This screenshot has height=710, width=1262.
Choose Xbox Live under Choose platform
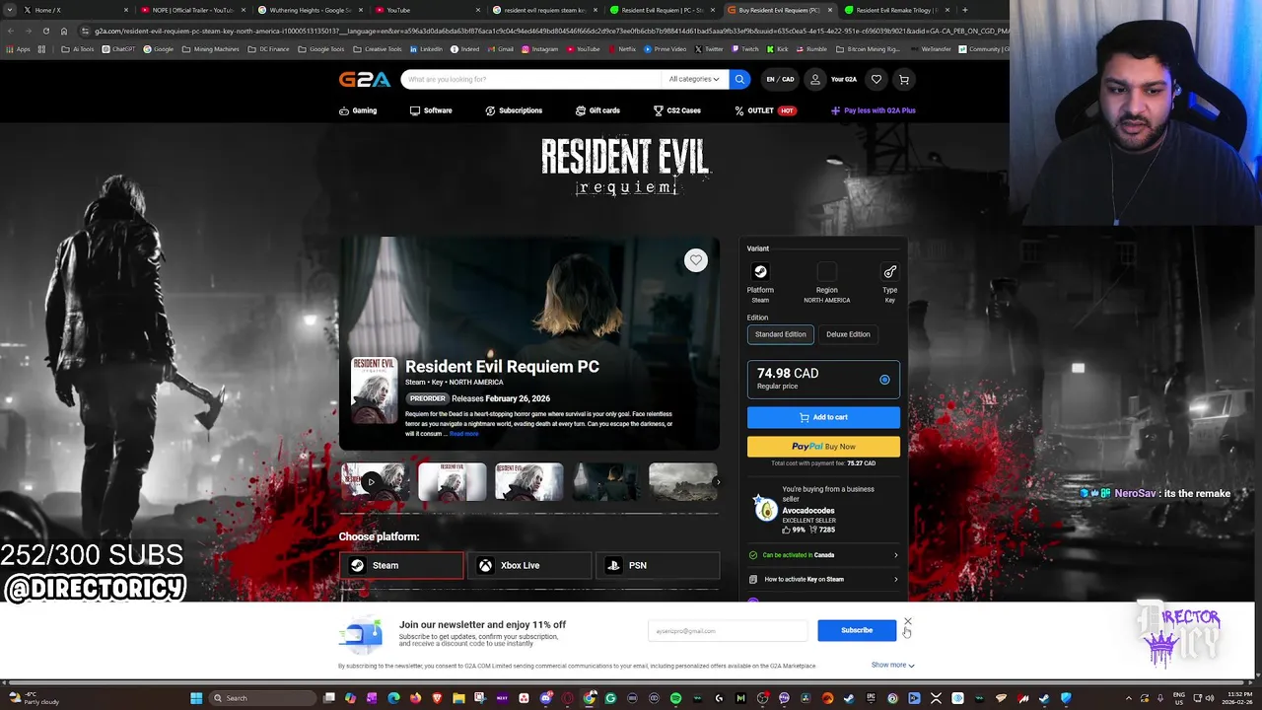(x=529, y=565)
